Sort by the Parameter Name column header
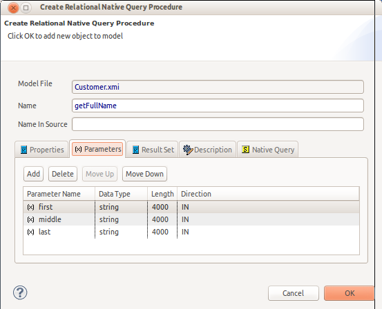The height and width of the screenshot is (309, 382). point(59,194)
